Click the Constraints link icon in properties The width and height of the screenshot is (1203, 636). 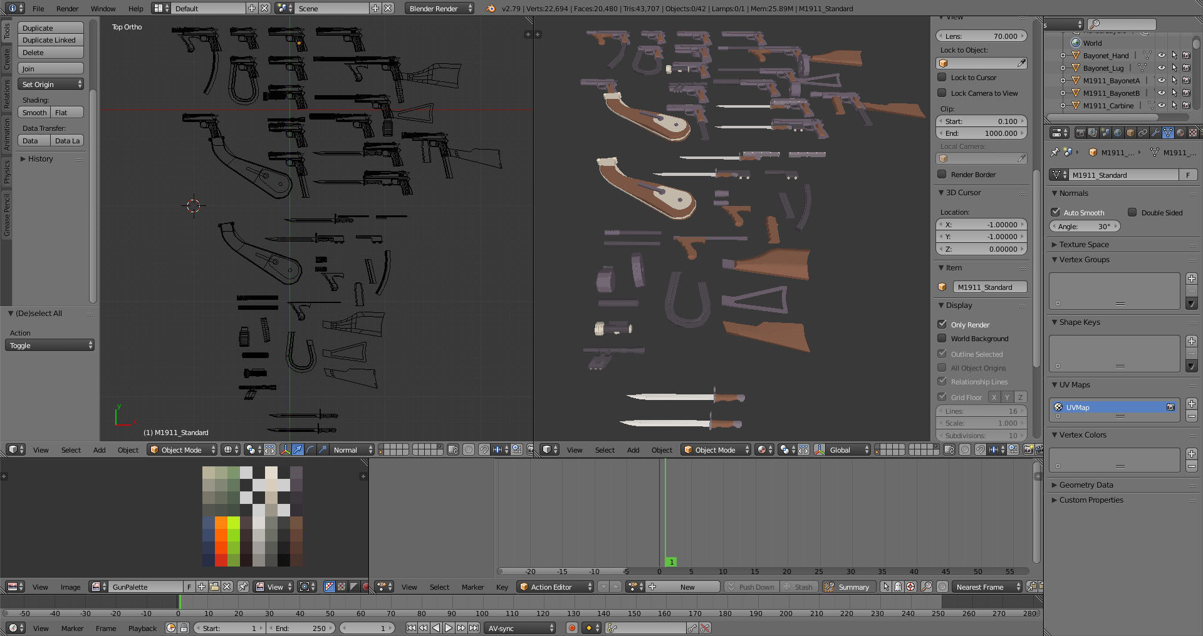[x=1143, y=132]
